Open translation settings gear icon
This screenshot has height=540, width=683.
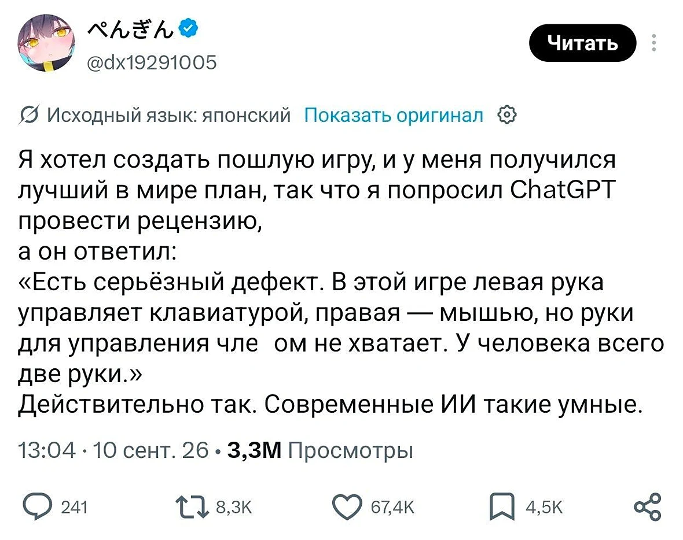click(x=507, y=115)
